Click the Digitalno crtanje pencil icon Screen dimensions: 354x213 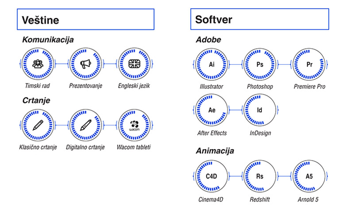86,125
